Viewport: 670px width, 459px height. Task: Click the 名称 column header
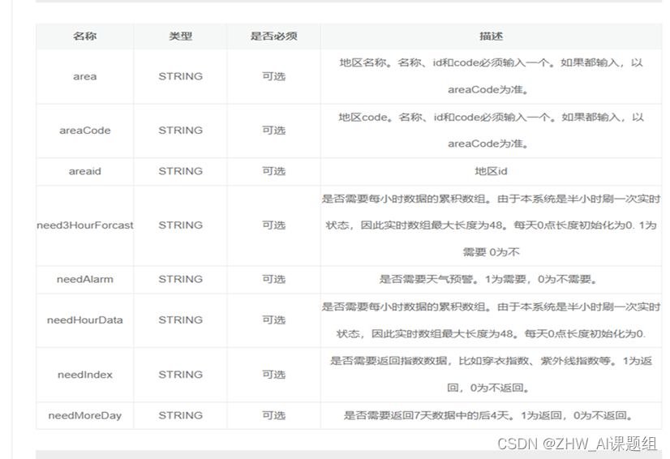(84, 36)
